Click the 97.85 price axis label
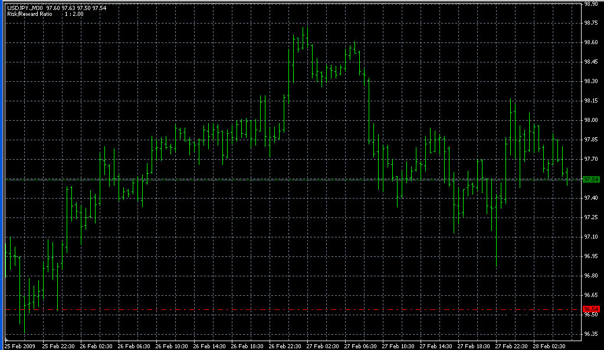 click(591, 140)
